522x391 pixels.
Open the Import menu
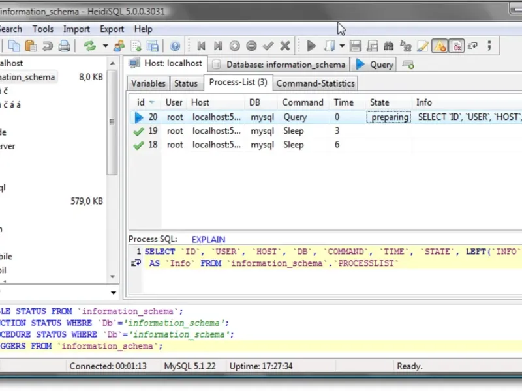[76, 29]
